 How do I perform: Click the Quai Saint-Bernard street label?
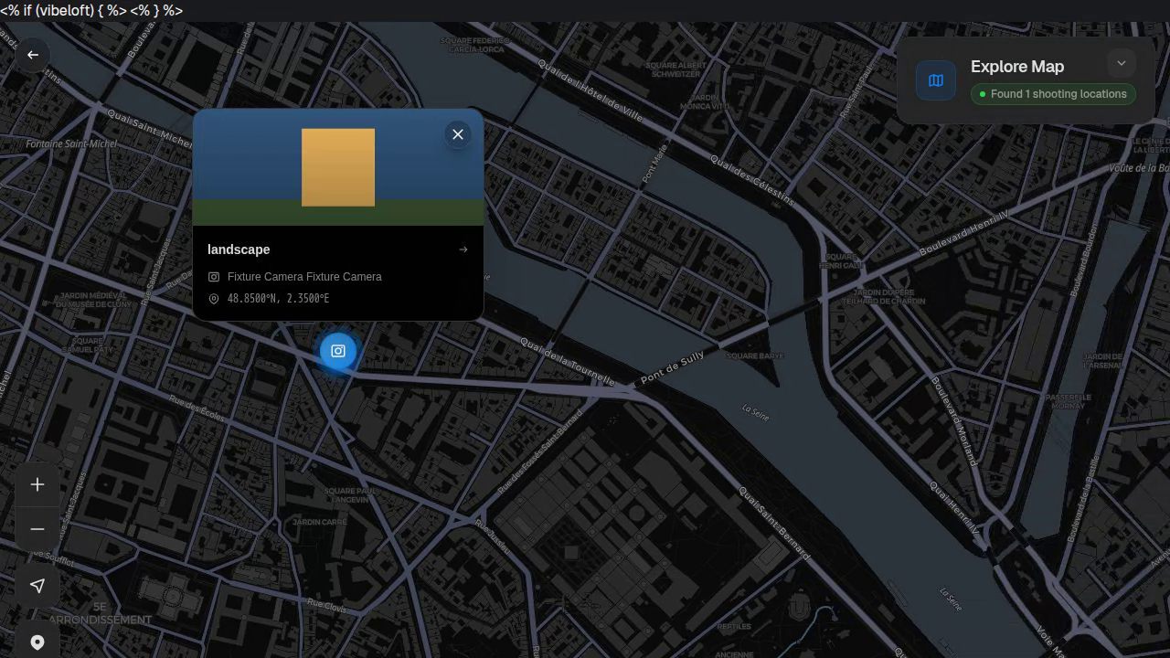pyautogui.click(x=775, y=523)
